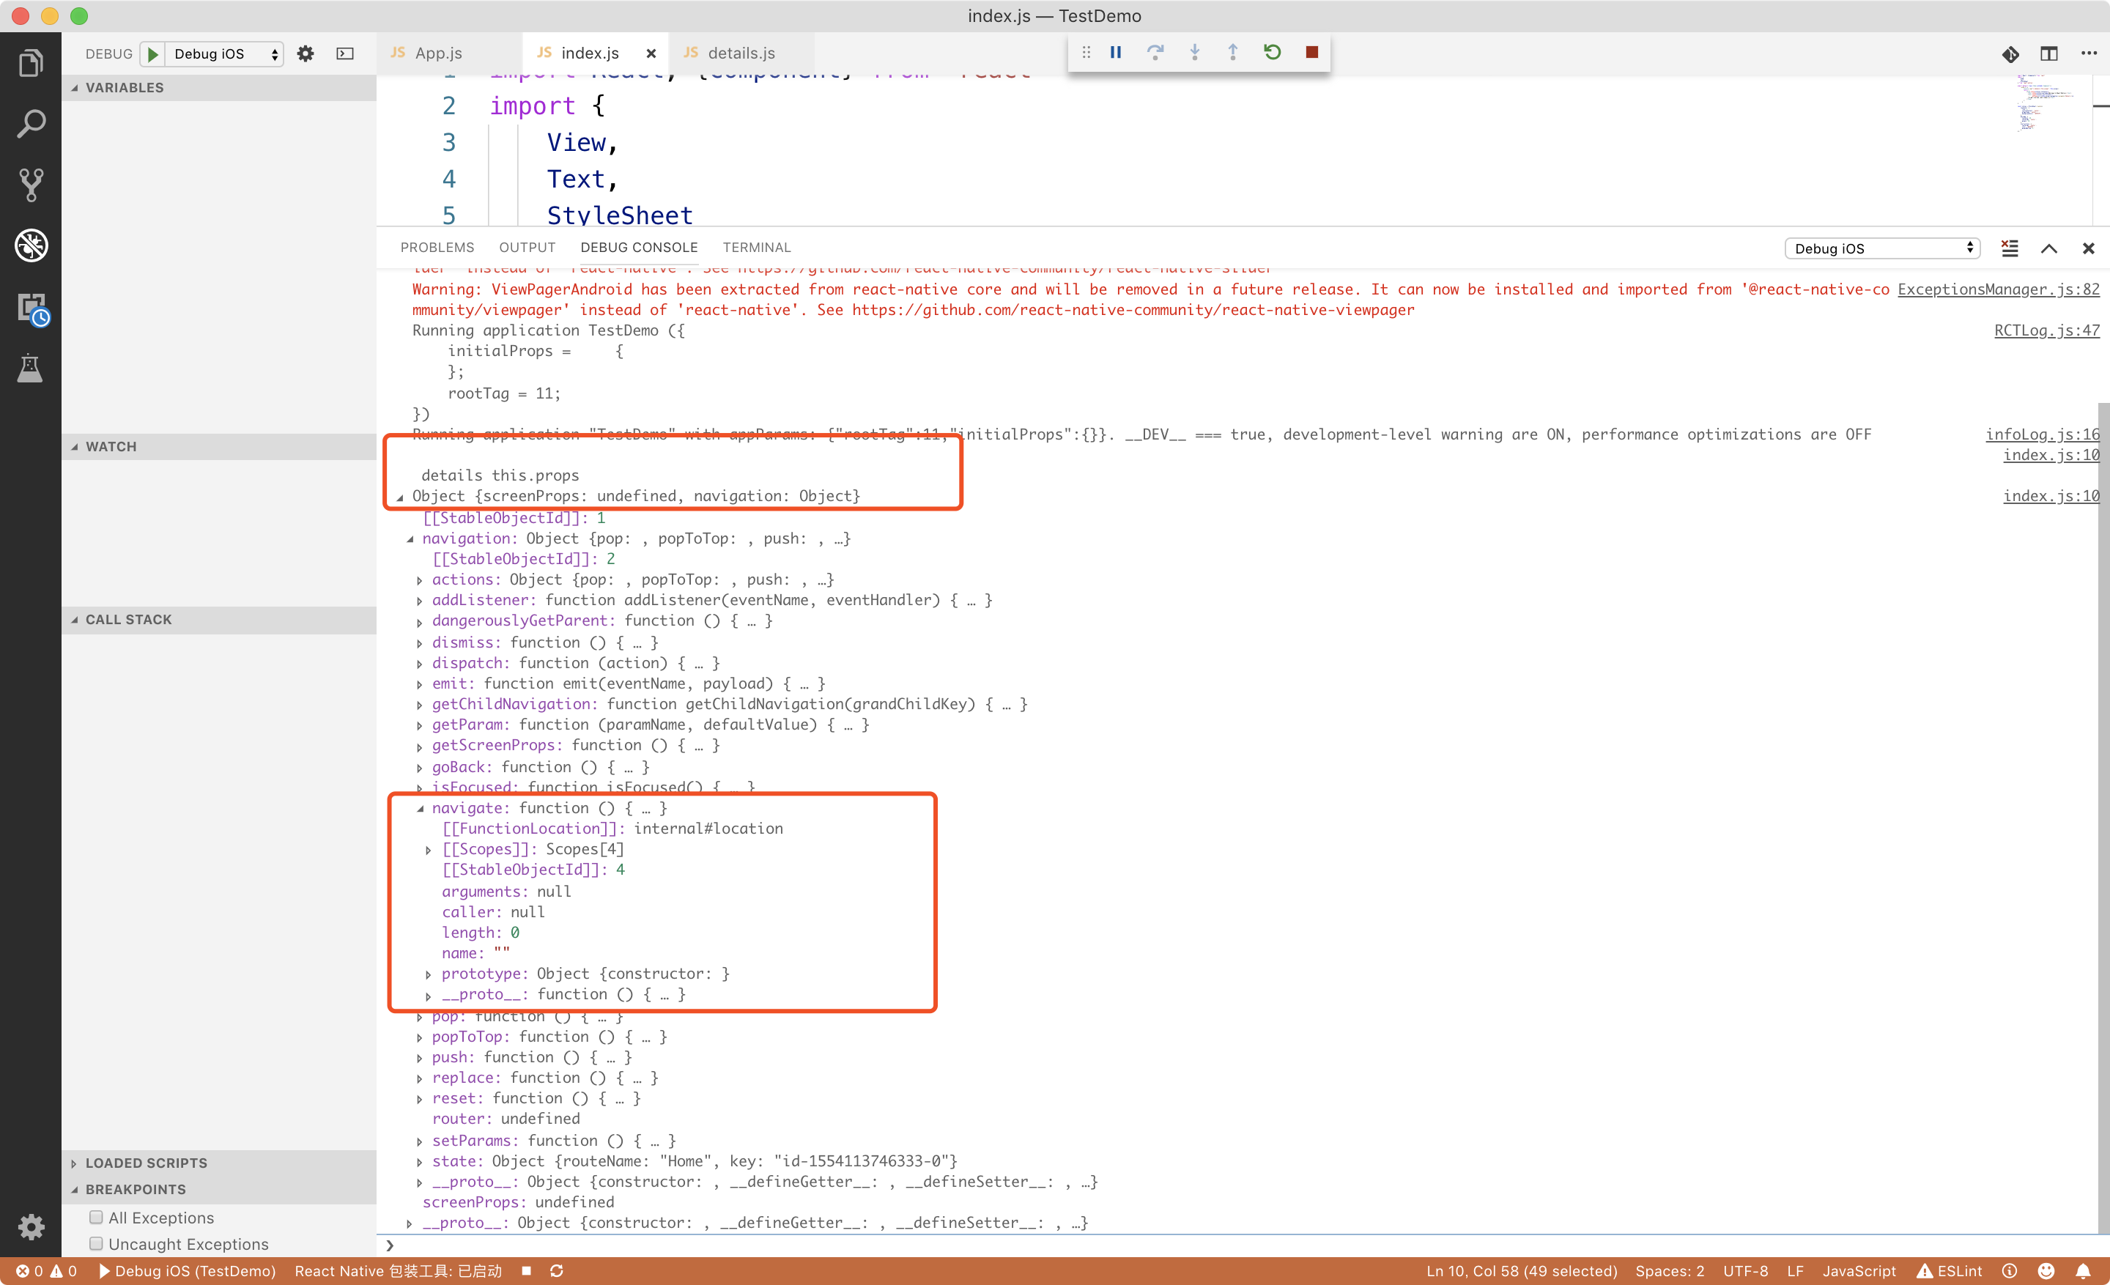Clear the debug console output
The width and height of the screenshot is (2110, 1285).
coord(2010,248)
